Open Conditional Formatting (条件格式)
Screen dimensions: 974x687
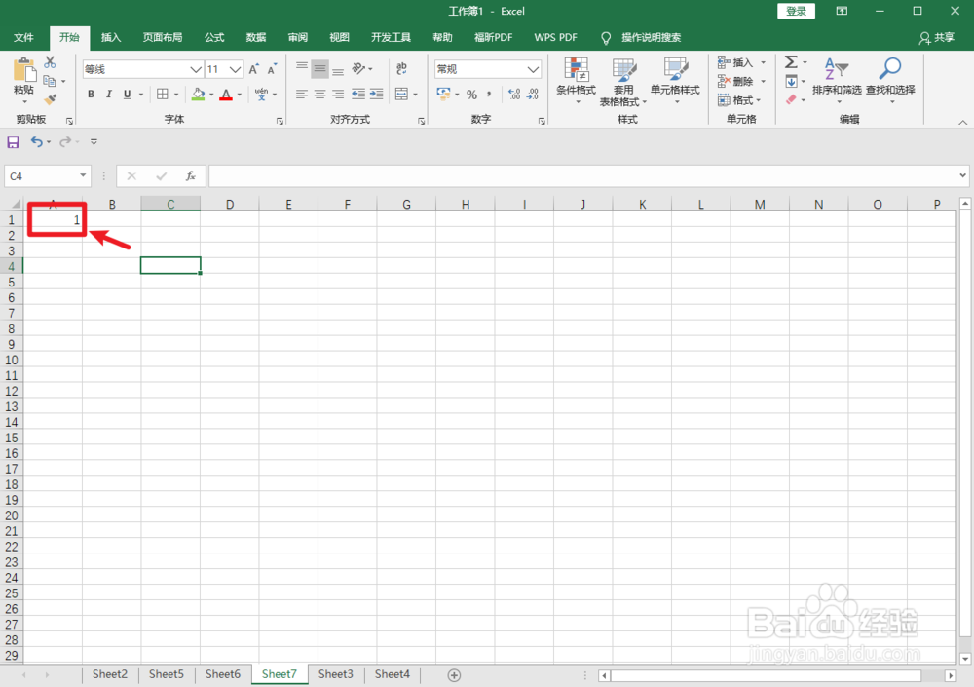[x=576, y=80]
